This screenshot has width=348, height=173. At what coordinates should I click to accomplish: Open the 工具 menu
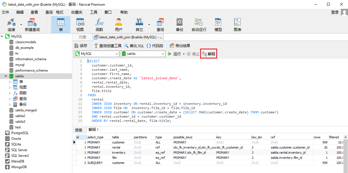(94, 12)
